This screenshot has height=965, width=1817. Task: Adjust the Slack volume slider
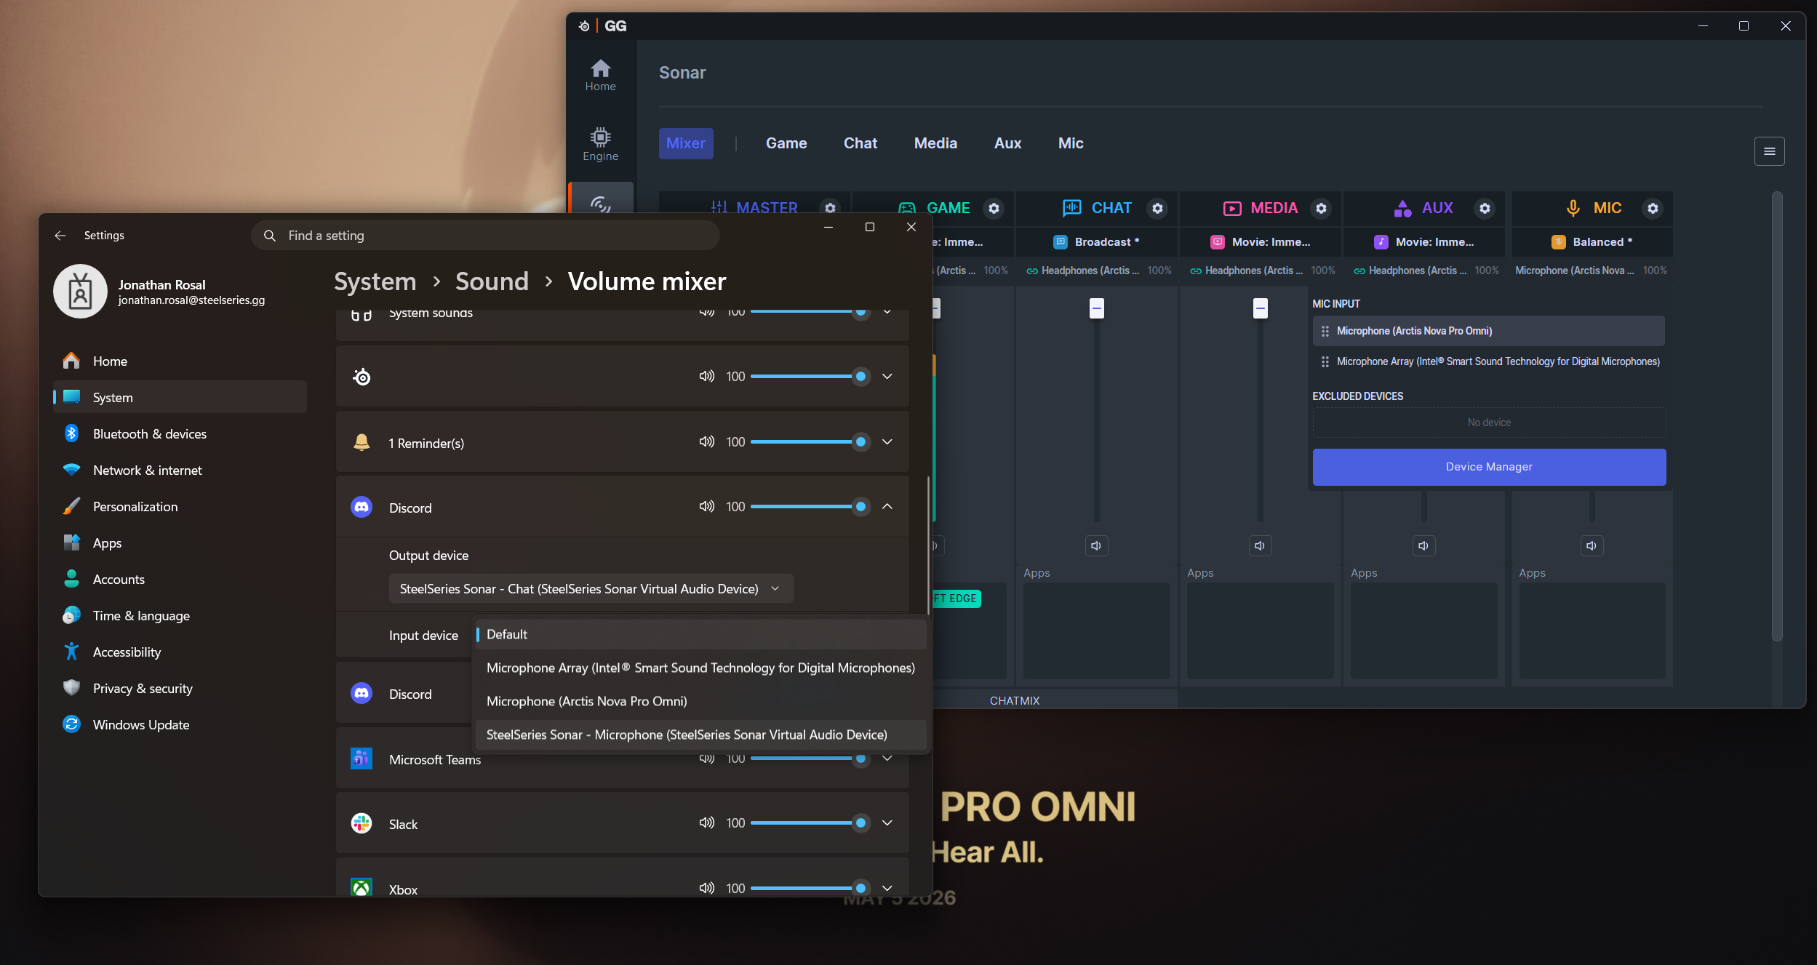[809, 822]
